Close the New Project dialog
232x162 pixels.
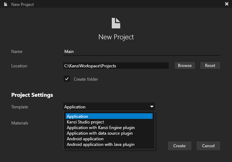(x=226, y=4)
